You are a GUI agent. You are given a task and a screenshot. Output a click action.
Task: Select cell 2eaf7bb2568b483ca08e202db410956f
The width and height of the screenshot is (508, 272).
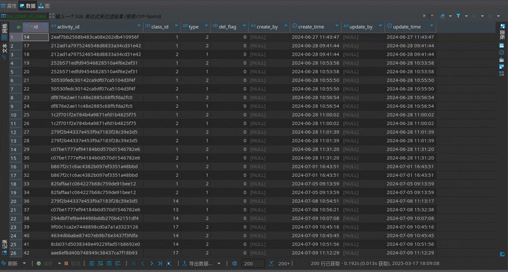pyautogui.click(x=96, y=37)
